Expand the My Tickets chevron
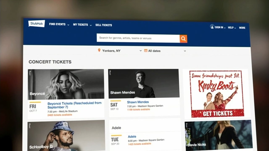 click(91, 26)
